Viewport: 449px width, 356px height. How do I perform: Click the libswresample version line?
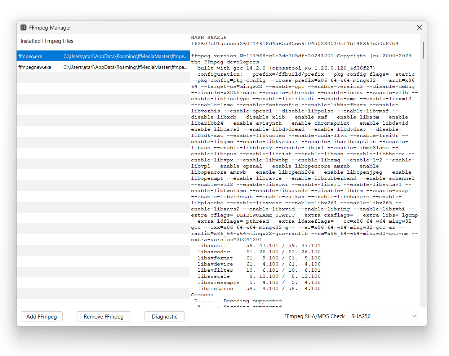coord(259,282)
